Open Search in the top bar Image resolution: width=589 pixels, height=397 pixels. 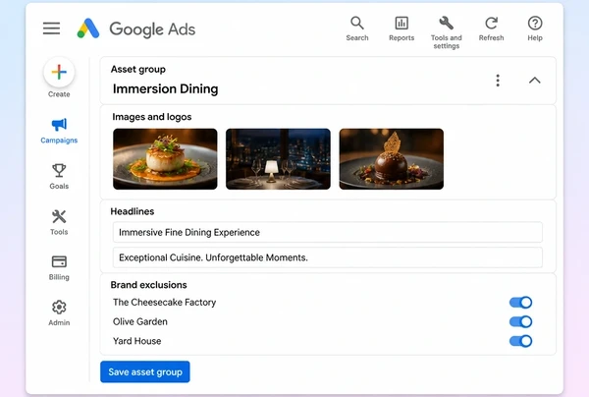[357, 28]
